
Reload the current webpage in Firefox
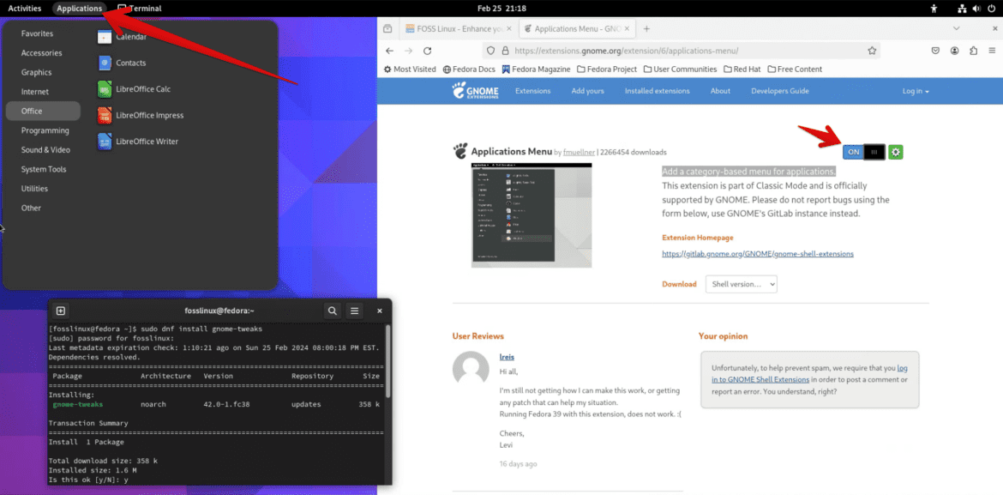point(427,50)
